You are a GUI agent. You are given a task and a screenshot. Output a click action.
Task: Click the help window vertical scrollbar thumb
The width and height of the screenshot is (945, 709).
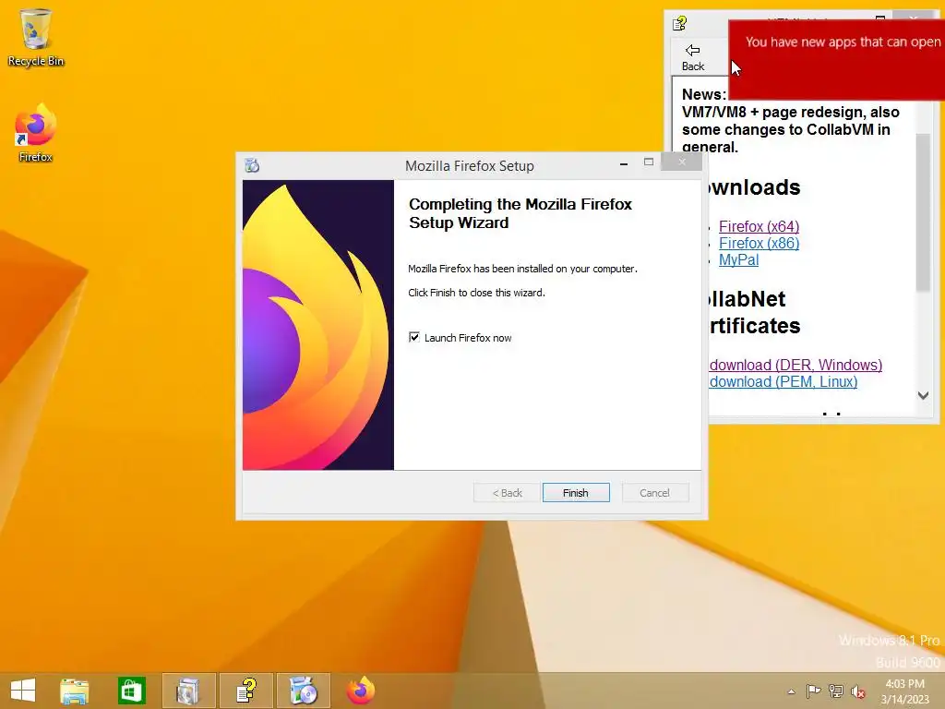[923, 213]
